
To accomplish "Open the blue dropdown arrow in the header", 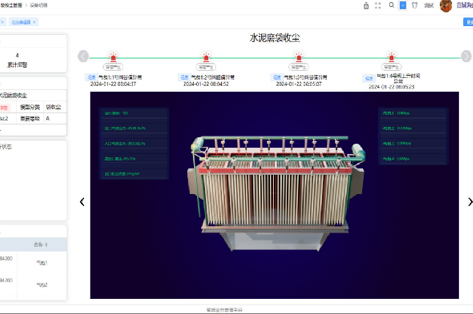I will click(x=403, y=5).
